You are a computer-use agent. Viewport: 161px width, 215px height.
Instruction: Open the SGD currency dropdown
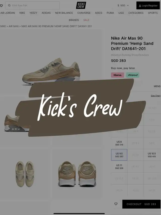tap(123, 6)
